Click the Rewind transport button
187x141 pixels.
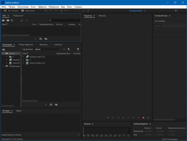(x=128, y=118)
